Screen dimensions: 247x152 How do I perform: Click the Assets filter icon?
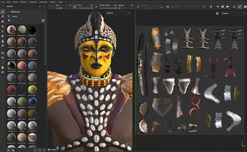click(x=9, y=21)
